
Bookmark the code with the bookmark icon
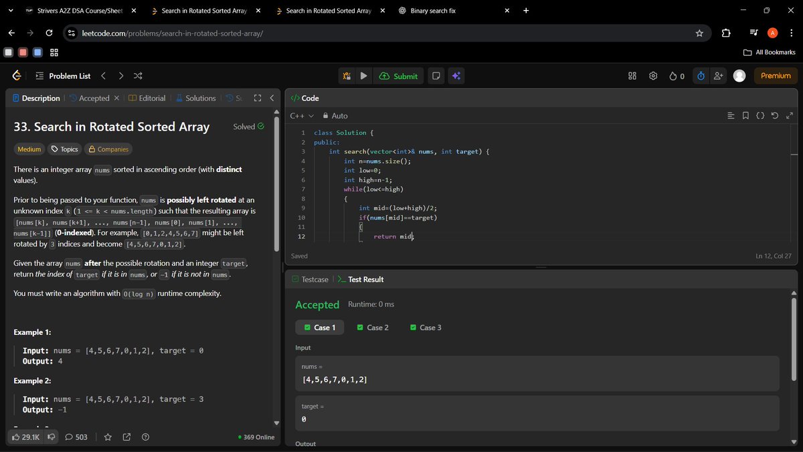pos(745,115)
